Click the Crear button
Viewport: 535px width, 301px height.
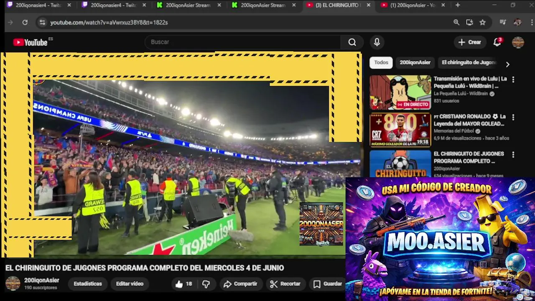[x=470, y=42]
